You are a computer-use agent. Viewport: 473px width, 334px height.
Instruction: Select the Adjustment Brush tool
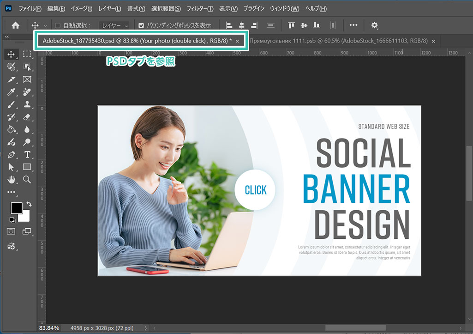11,142
